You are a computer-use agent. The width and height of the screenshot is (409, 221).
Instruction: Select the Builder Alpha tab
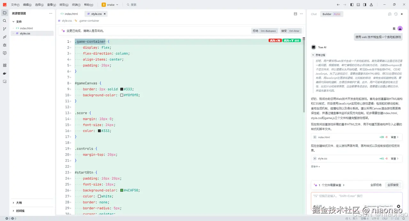(x=332, y=14)
